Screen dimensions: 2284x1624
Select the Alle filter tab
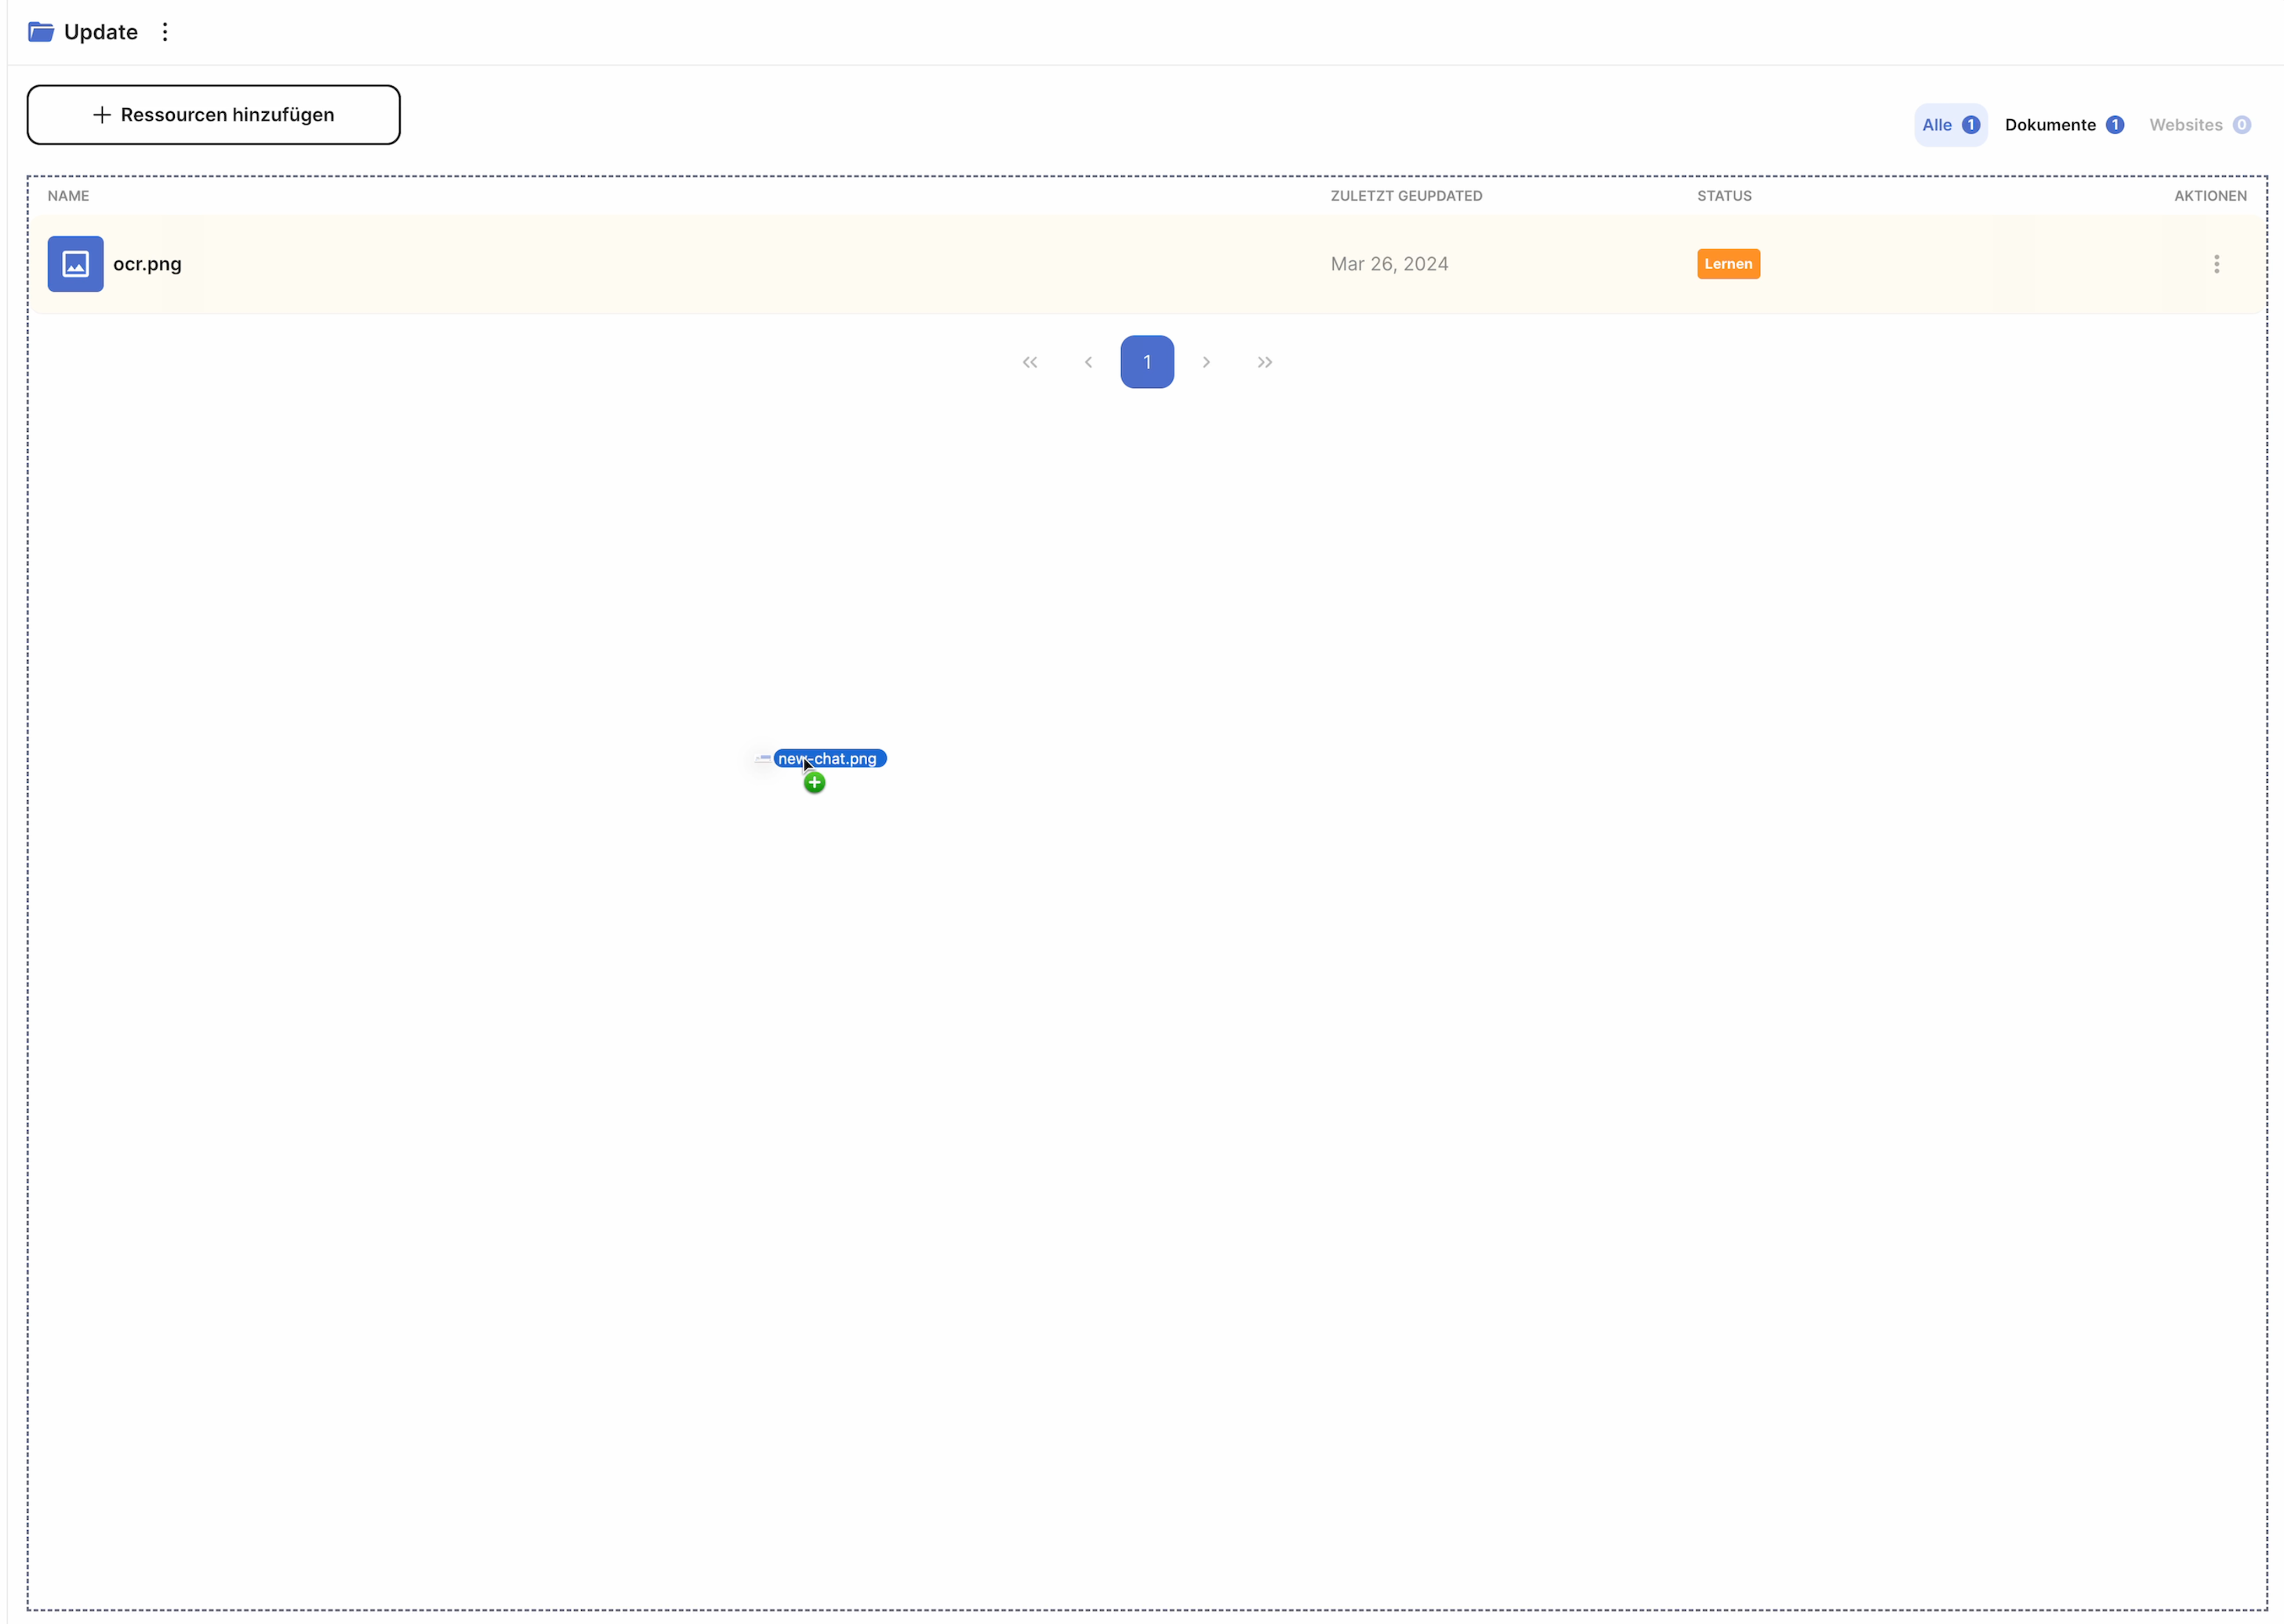pos(1949,125)
